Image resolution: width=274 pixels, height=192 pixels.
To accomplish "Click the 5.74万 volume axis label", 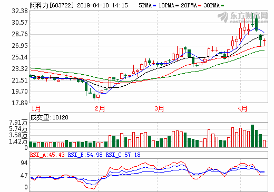I will (18, 129).
